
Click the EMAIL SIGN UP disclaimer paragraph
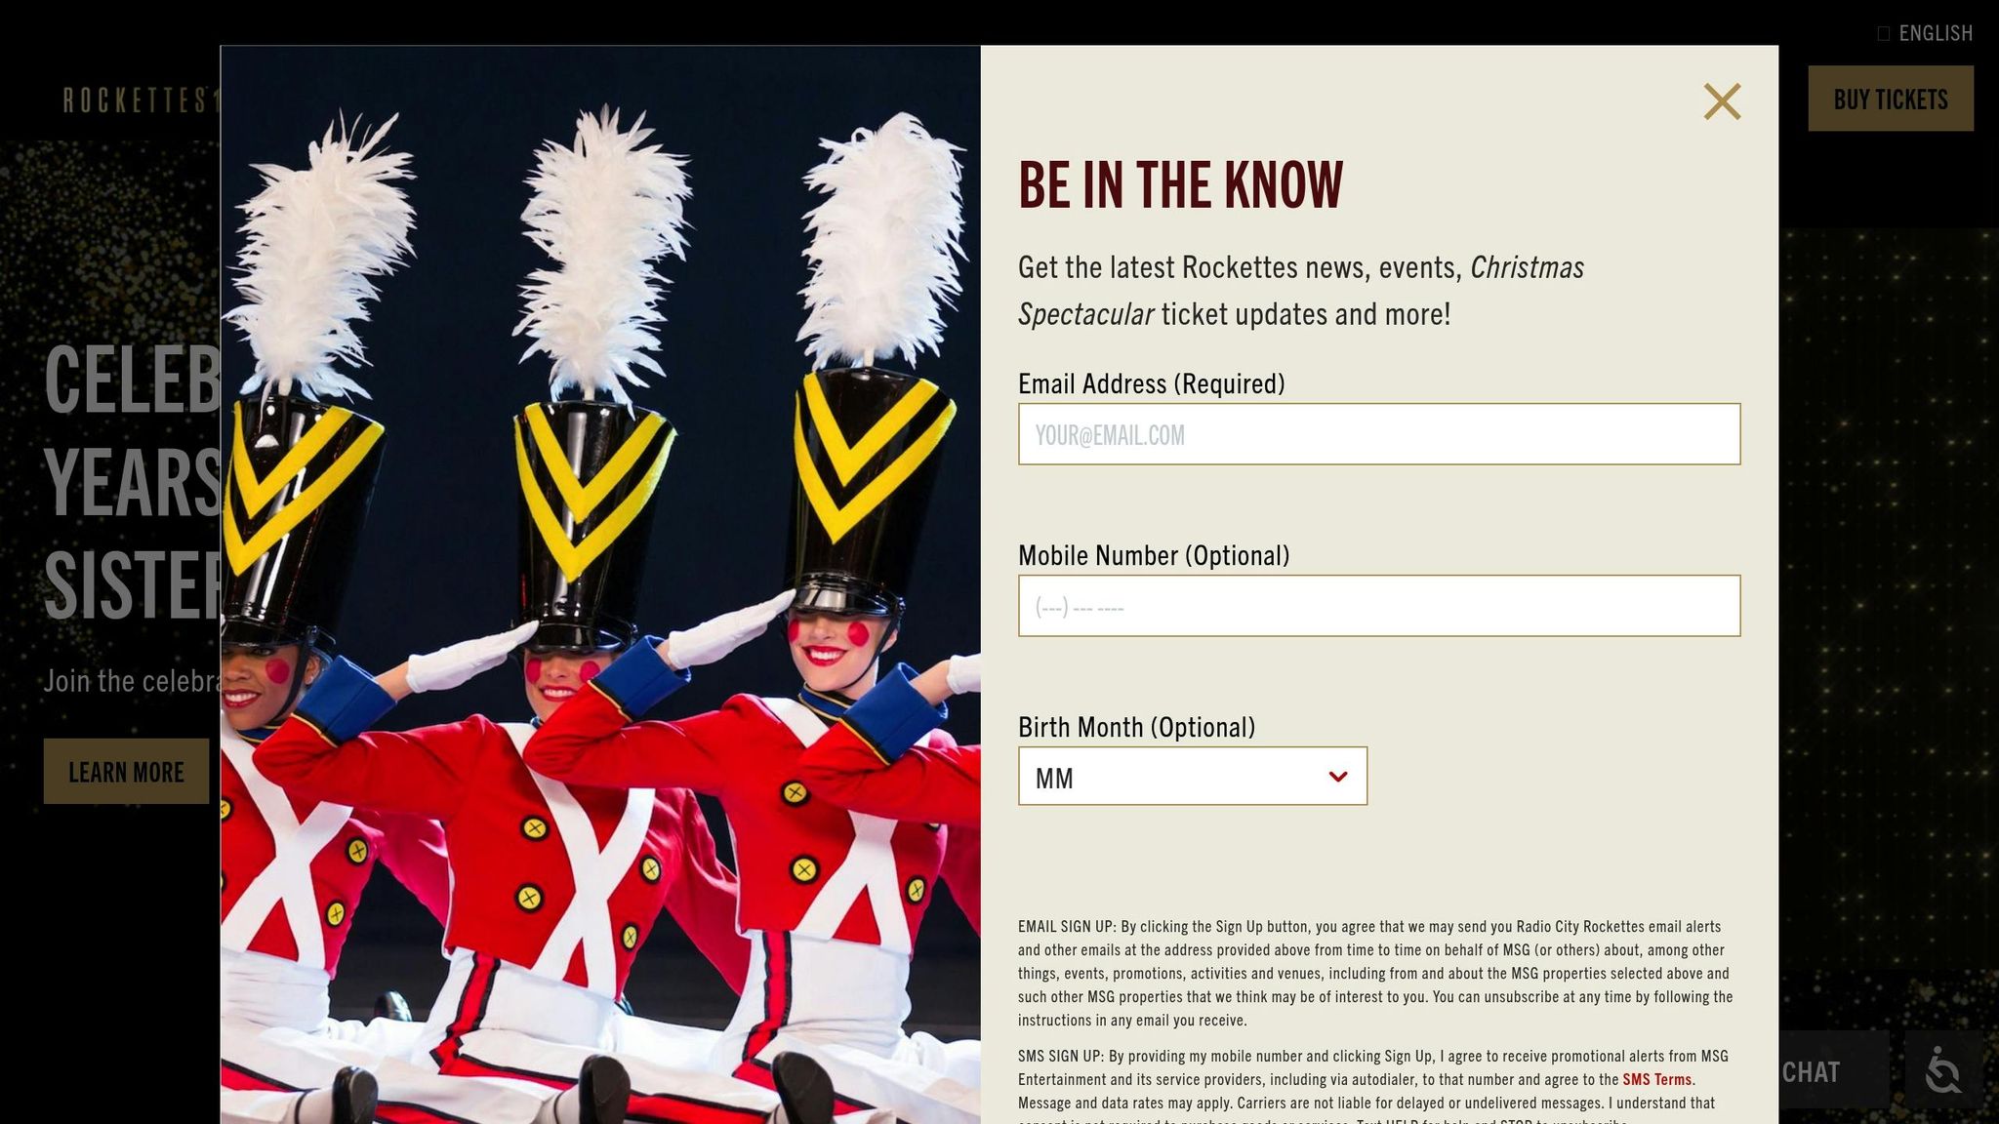point(1375,974)
